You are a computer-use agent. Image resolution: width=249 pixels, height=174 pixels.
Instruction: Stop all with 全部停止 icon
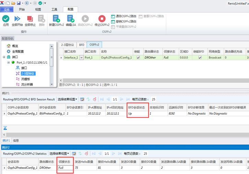(x=30, y=19)
